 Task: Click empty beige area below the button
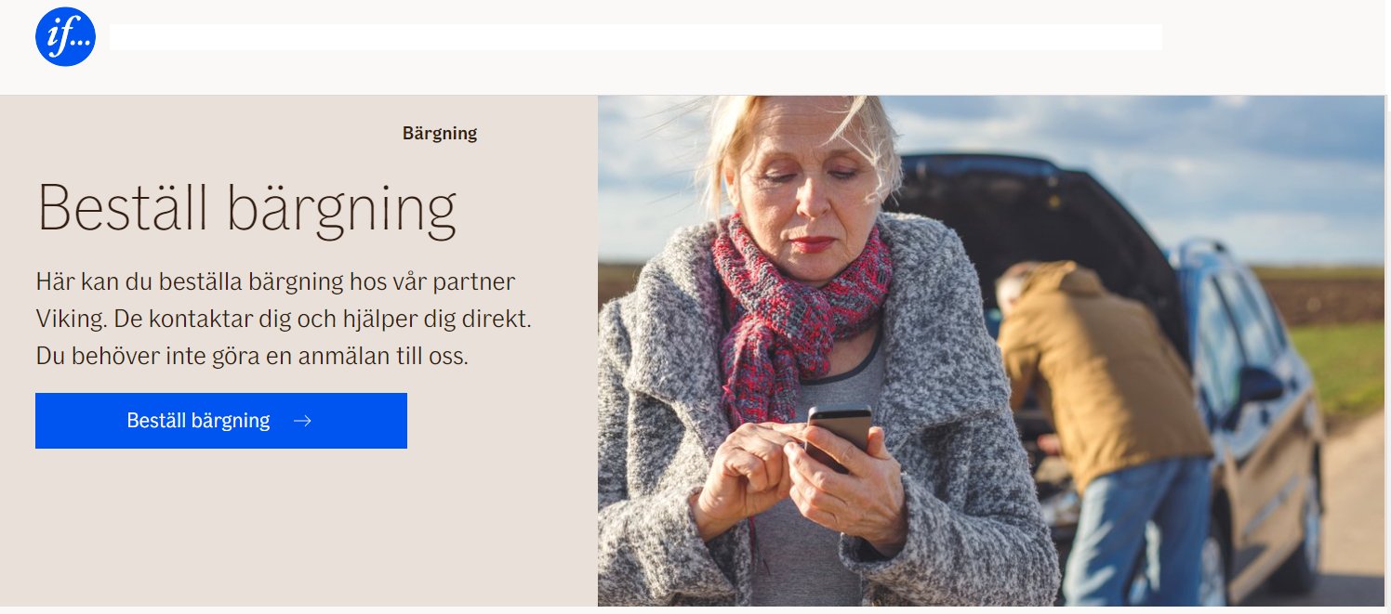click(298, 529)
